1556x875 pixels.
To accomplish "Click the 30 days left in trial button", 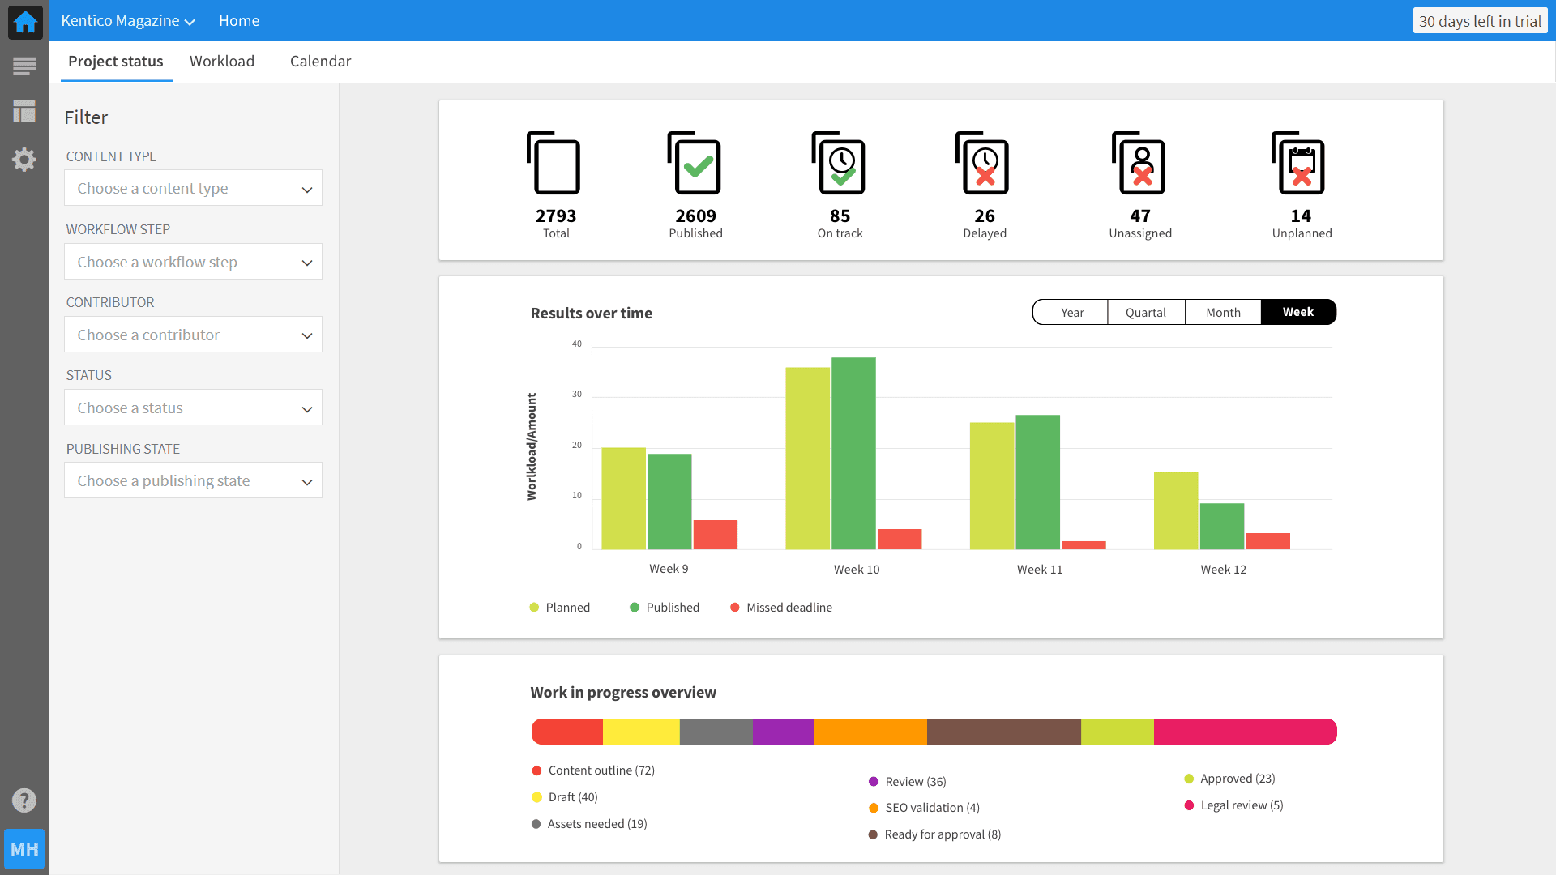I will click(1480, 20).
